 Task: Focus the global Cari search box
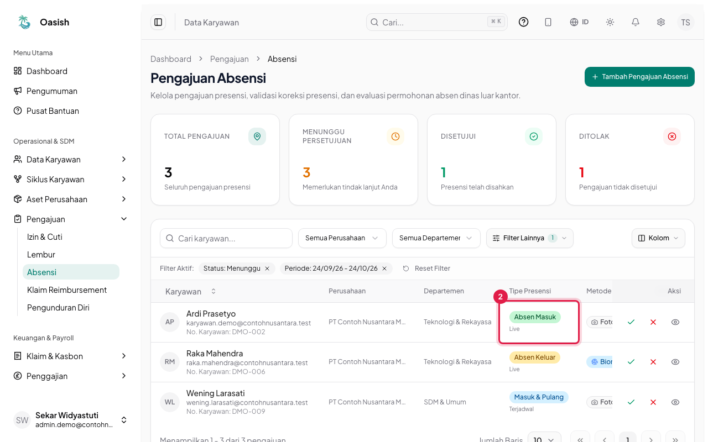click(437, 22)
